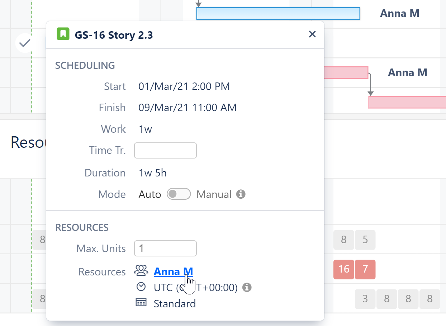Viewport: 446px width, 326px height.
Task: Click the resources people icon
Action: (141, 270)
